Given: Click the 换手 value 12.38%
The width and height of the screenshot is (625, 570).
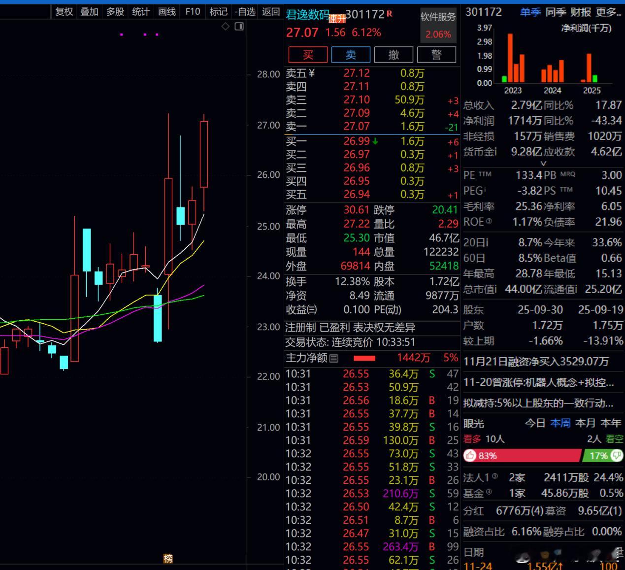Looking at the screenshot, I should click(352, 282).
